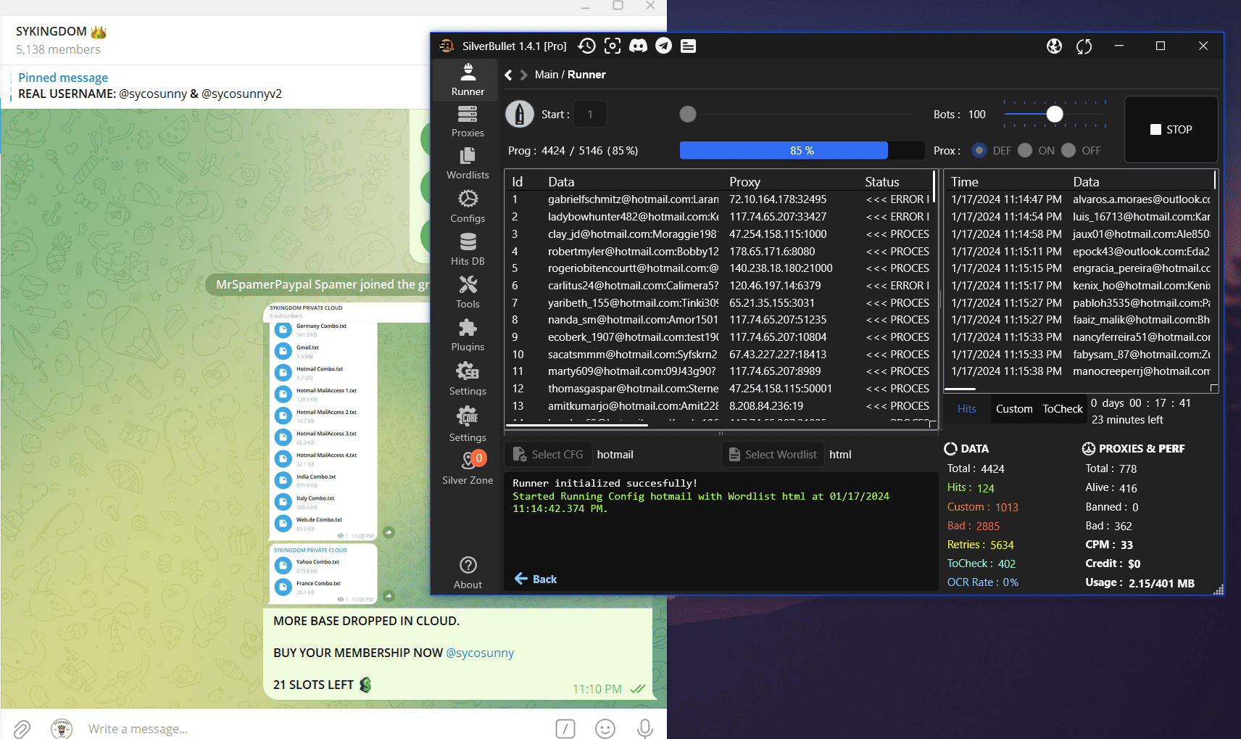1241x739 pixels.
Task: Select the DEF proxy mode radio button
Action: [979, 150]
